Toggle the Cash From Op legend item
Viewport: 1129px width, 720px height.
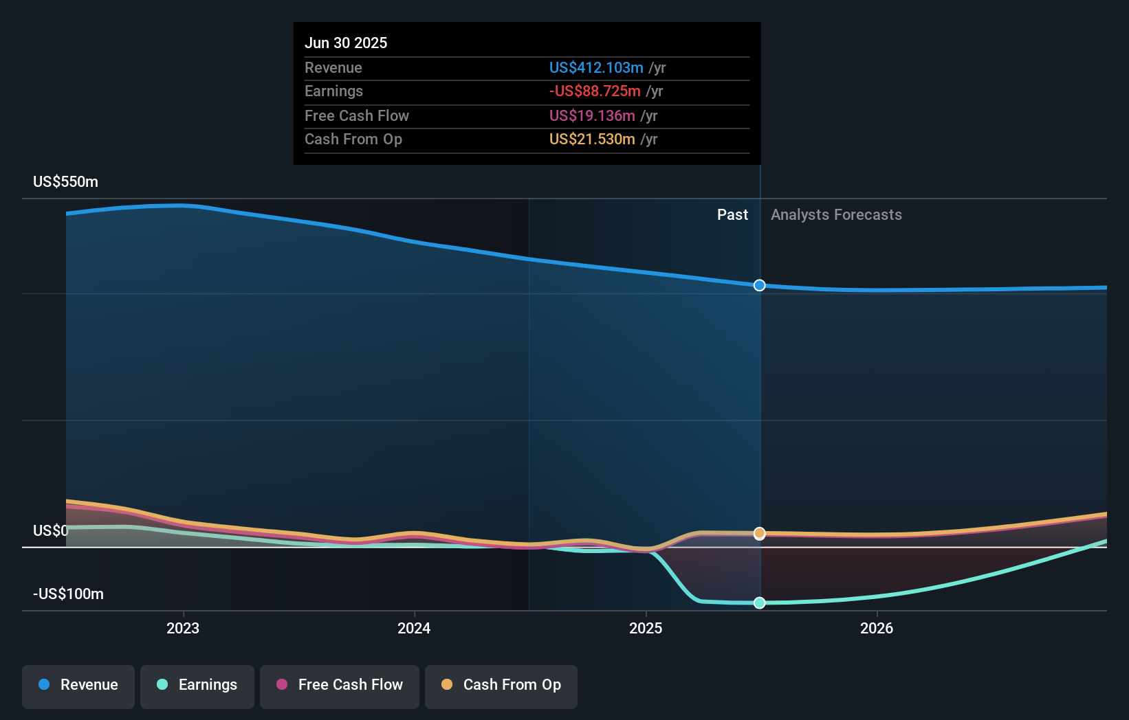click(x=501, y=685)
